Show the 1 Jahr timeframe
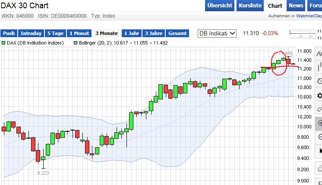This screenshot has width=322, height=185. [x=132, y=33]
